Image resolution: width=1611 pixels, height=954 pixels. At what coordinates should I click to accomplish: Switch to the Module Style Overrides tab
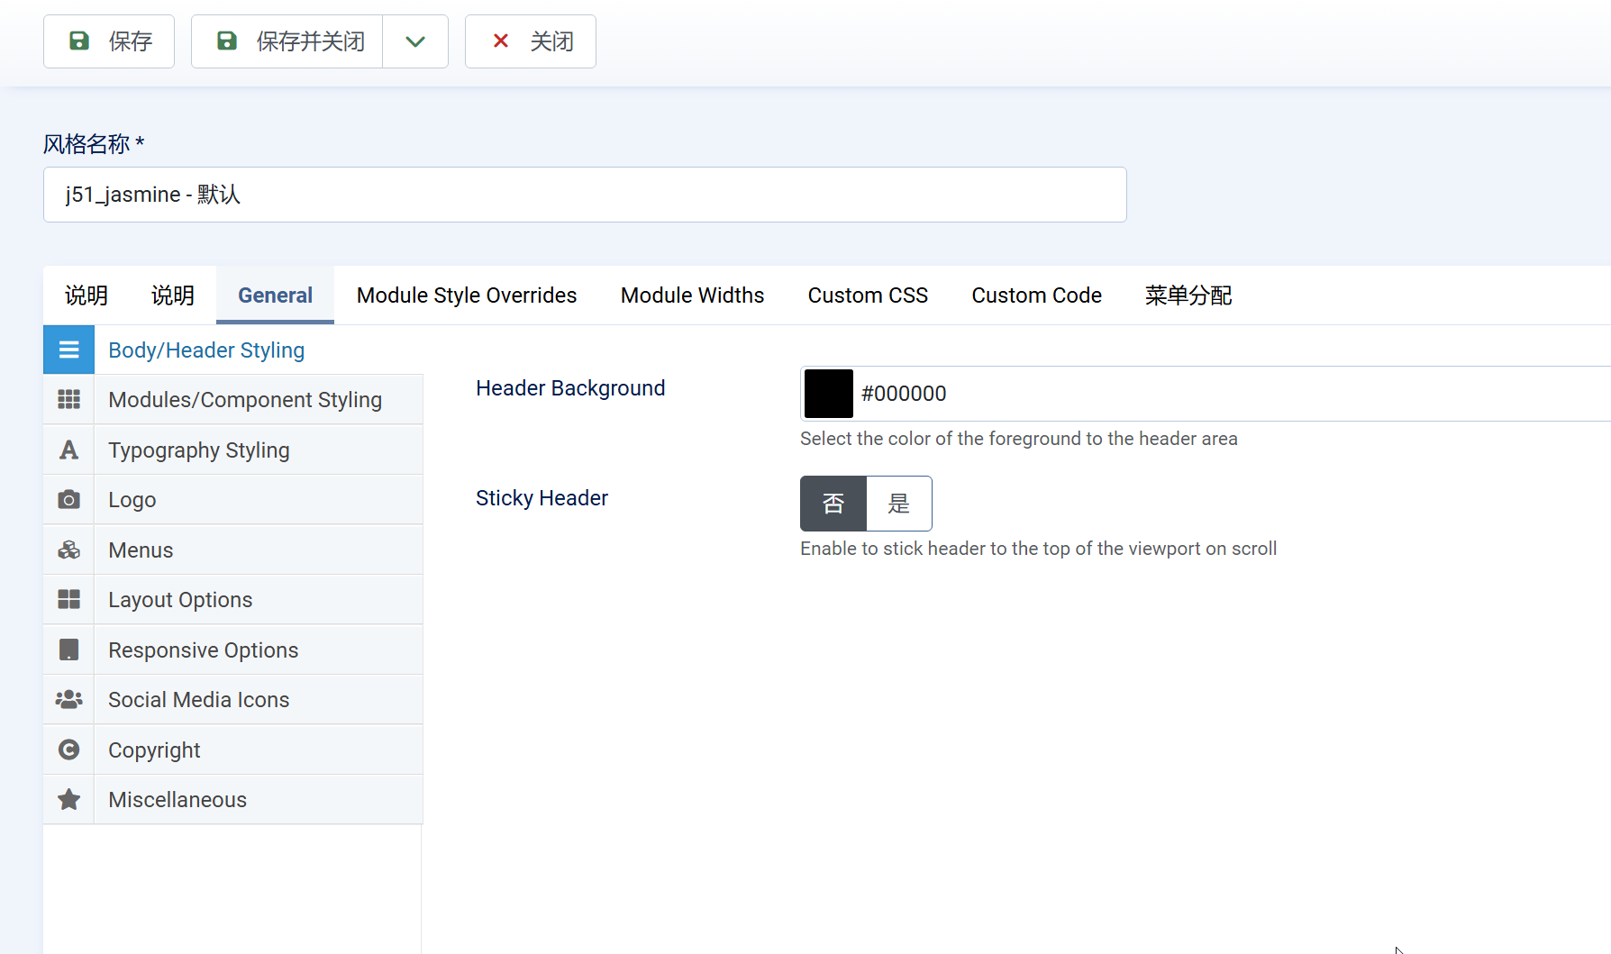(x=467, y=295)
